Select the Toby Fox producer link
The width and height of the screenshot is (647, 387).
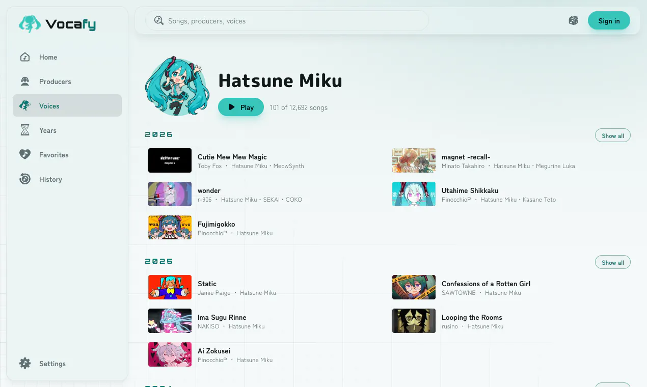[210, 166]
